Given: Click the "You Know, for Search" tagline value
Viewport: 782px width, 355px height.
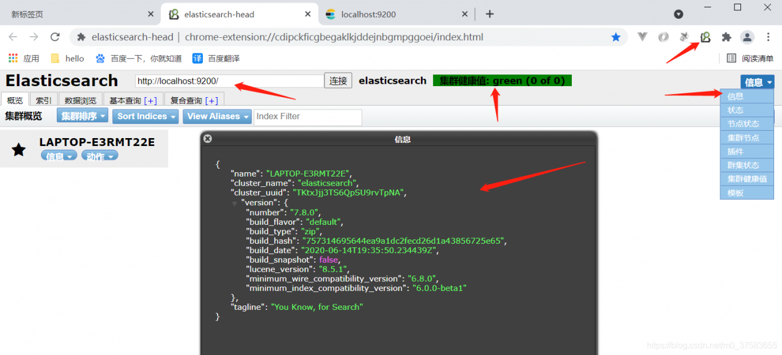Looking at the screenshot, I should point(317,307).
